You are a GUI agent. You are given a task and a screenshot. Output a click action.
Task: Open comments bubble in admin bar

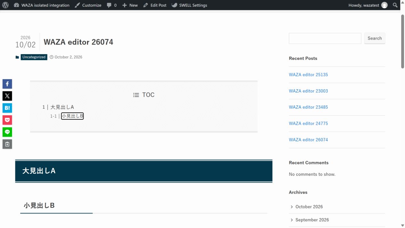pyautogui.click(x=112, y=5)
